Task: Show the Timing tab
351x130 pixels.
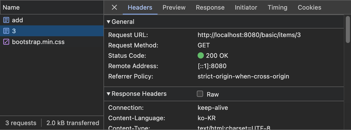Action: 277,8
